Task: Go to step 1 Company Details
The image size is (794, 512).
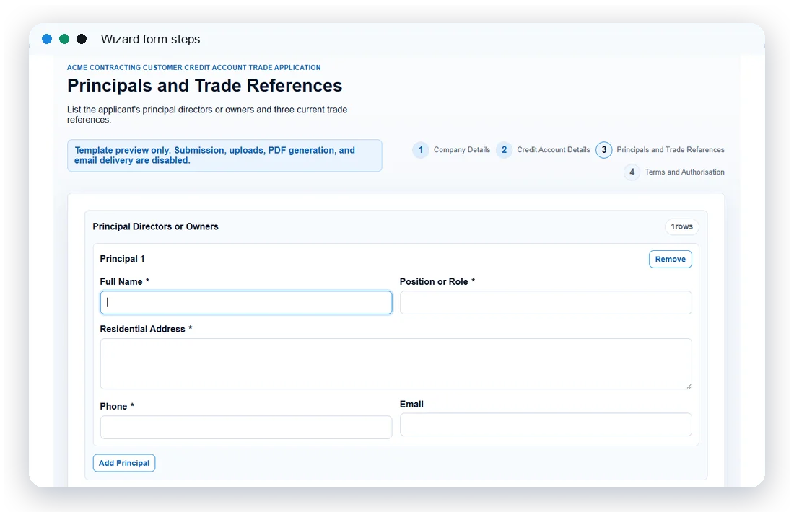Action: (451, 150)
